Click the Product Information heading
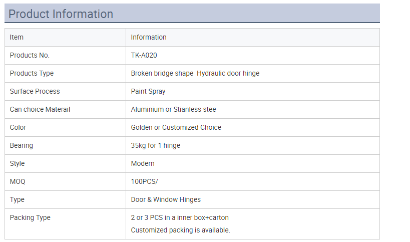The image size is (410, 242). 61,14
